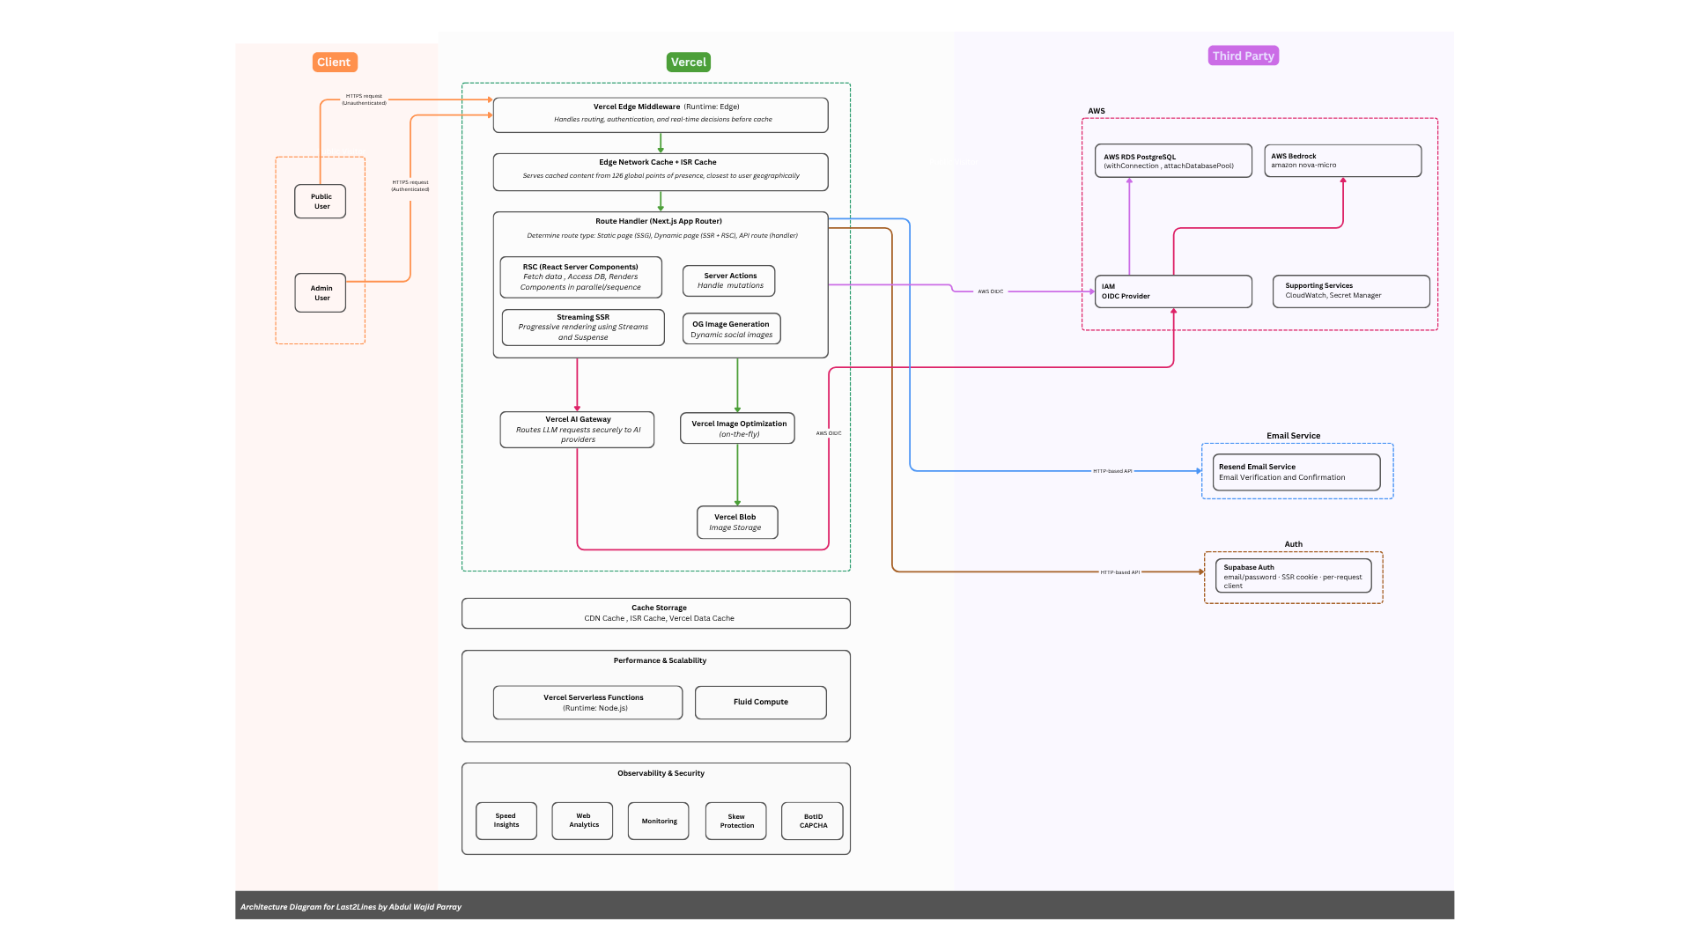Click the Route Handler (Next.js App Router) title
The height and width of the screenshot is (951, 1691).
tap(659, 221)
